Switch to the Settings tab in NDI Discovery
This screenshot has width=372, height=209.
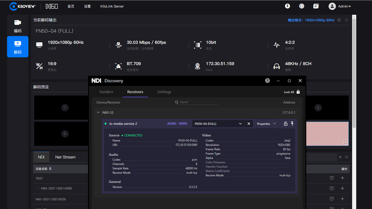tap(164, 92)
